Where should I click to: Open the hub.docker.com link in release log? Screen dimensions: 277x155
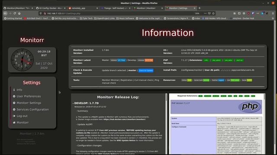click(x=125, y=119)
